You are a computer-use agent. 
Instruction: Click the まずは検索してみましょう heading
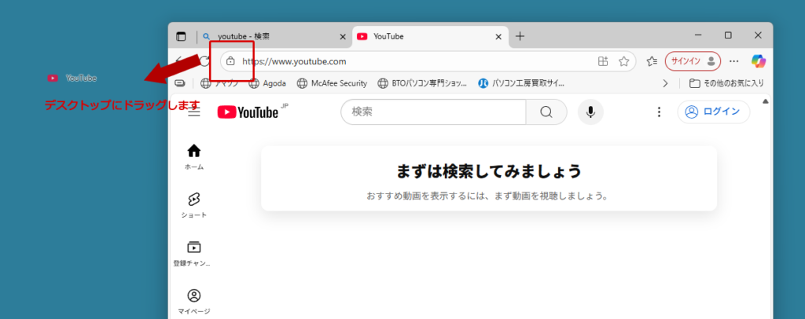click(489, 170)
